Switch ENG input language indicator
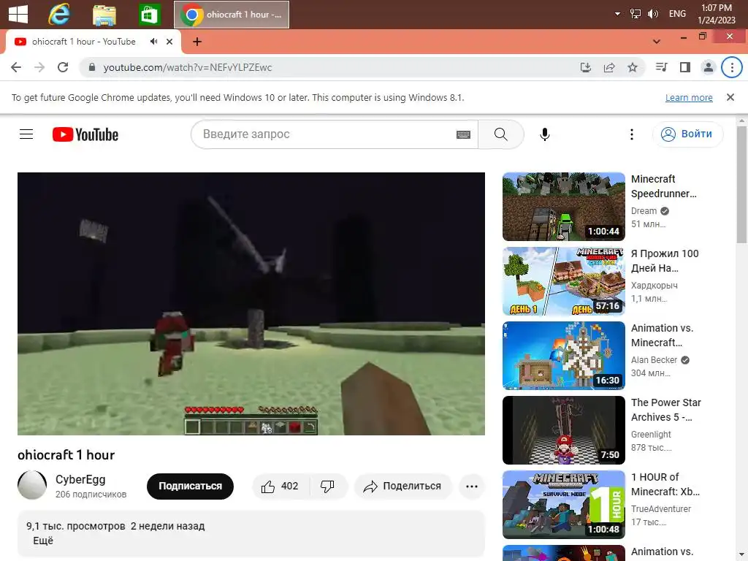 click(x=677, y=14)
